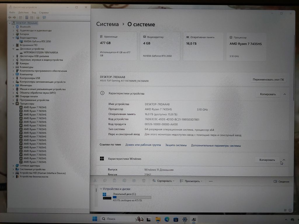
Task: Click the taskbar Поиск search box
Action: coord(117,219)
